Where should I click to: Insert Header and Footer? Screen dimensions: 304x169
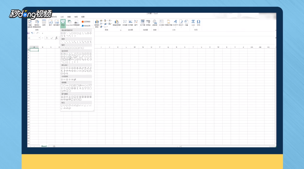click(x=169, y=23)
